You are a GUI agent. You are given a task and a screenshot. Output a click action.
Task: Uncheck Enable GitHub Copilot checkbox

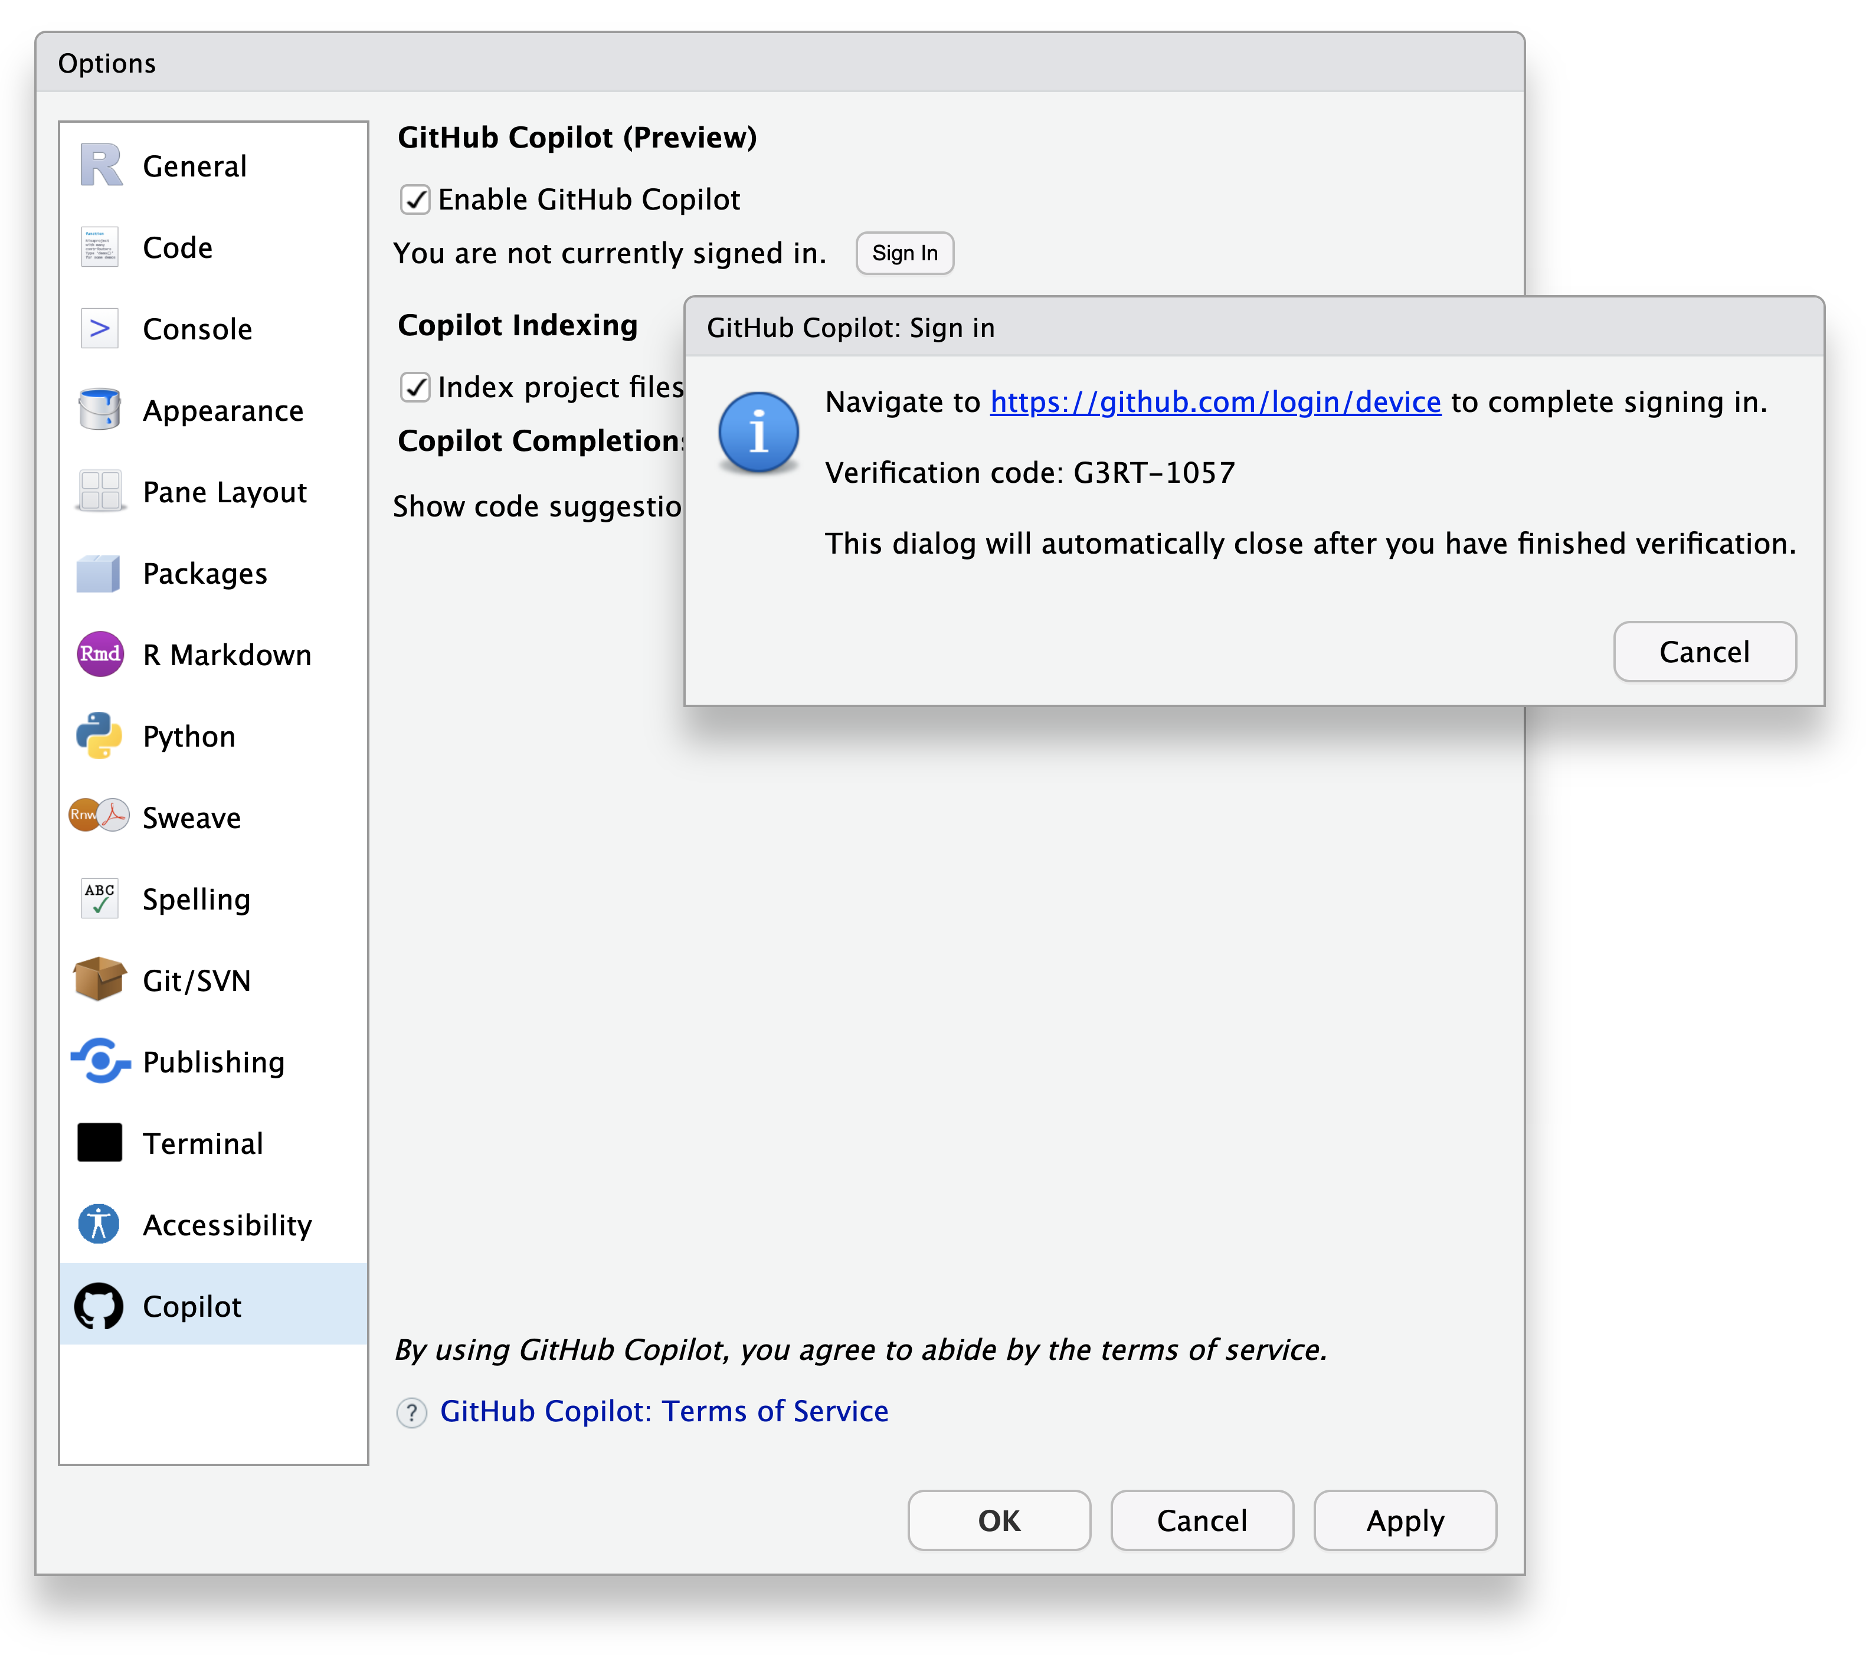(415, 199)
